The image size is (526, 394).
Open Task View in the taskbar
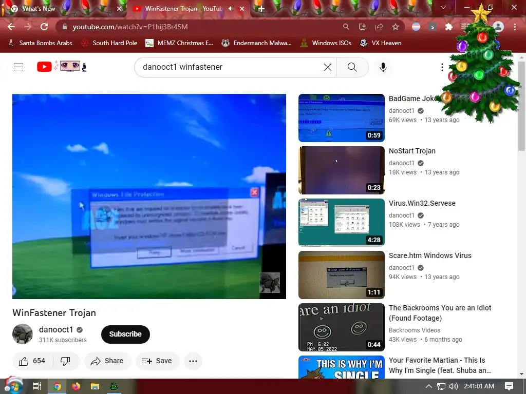tap(36, 386)
